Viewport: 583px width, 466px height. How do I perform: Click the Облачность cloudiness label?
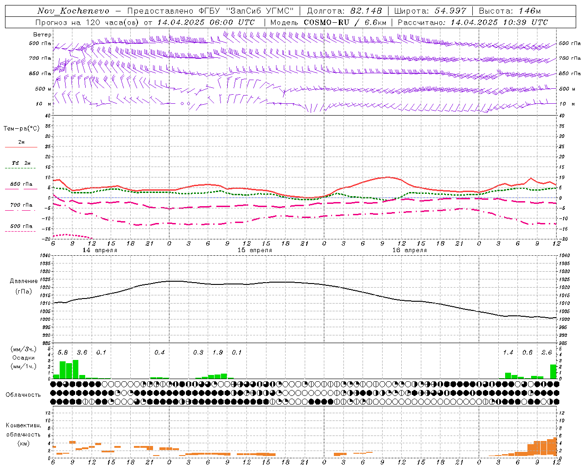(23, 395)
